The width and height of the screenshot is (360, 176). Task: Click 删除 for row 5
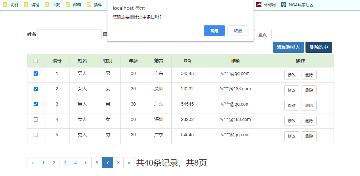coord(309,136)
